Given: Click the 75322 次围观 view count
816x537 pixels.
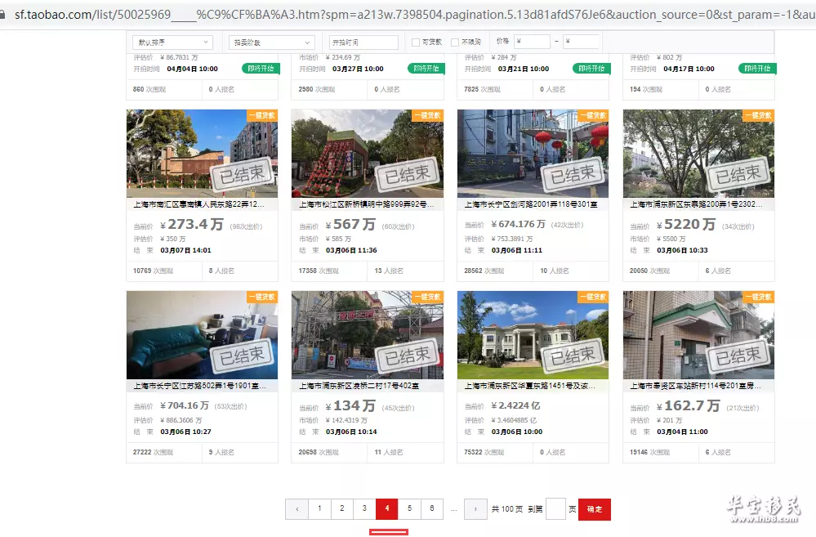Looking at the screenshot, I should (x=484, y=452).
